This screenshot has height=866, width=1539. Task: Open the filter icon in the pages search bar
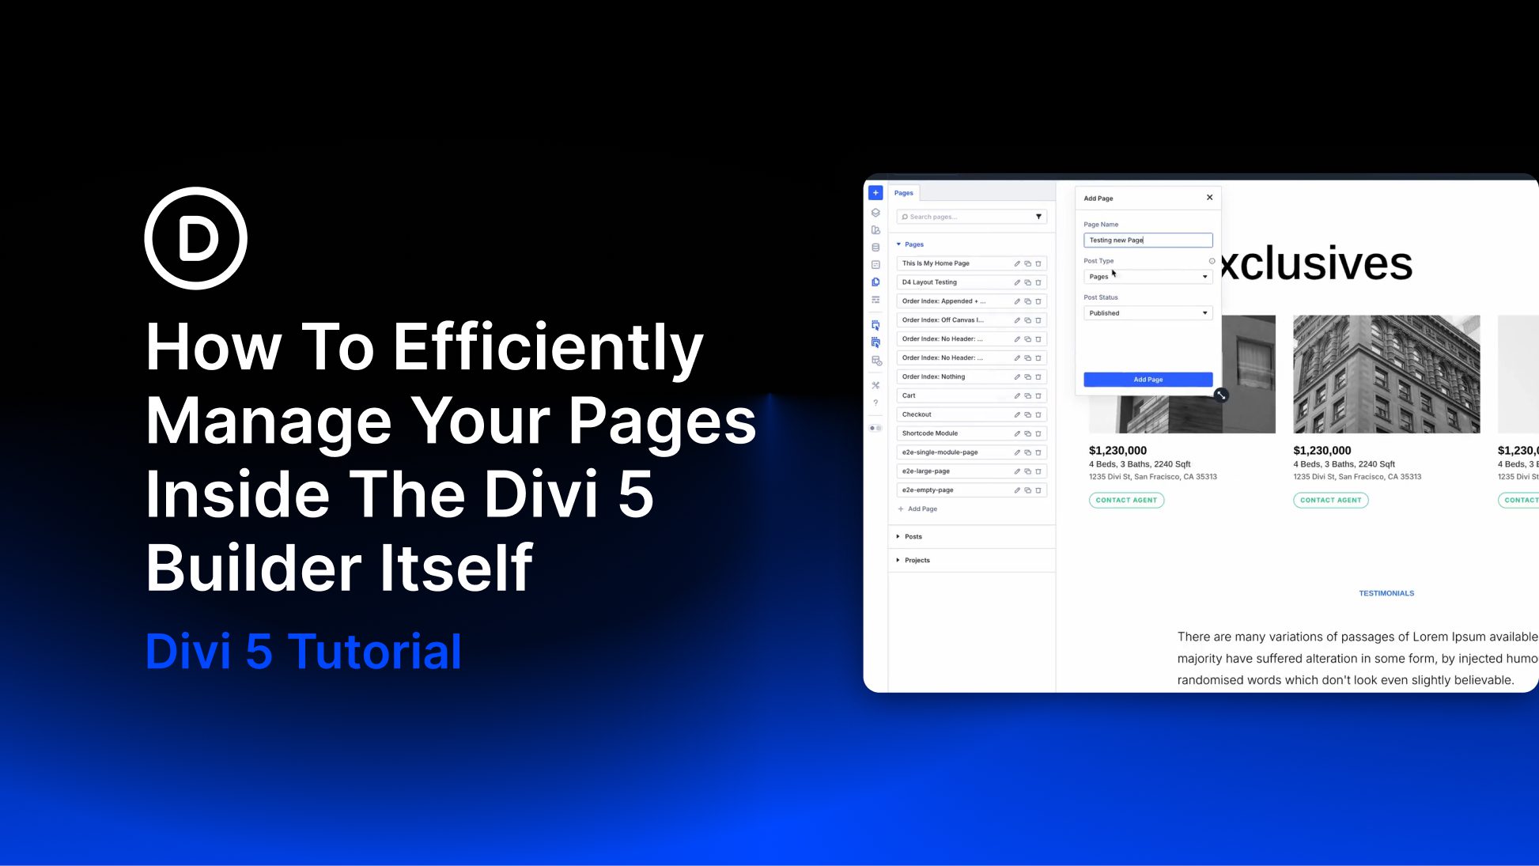click(x=1038, y=216)
